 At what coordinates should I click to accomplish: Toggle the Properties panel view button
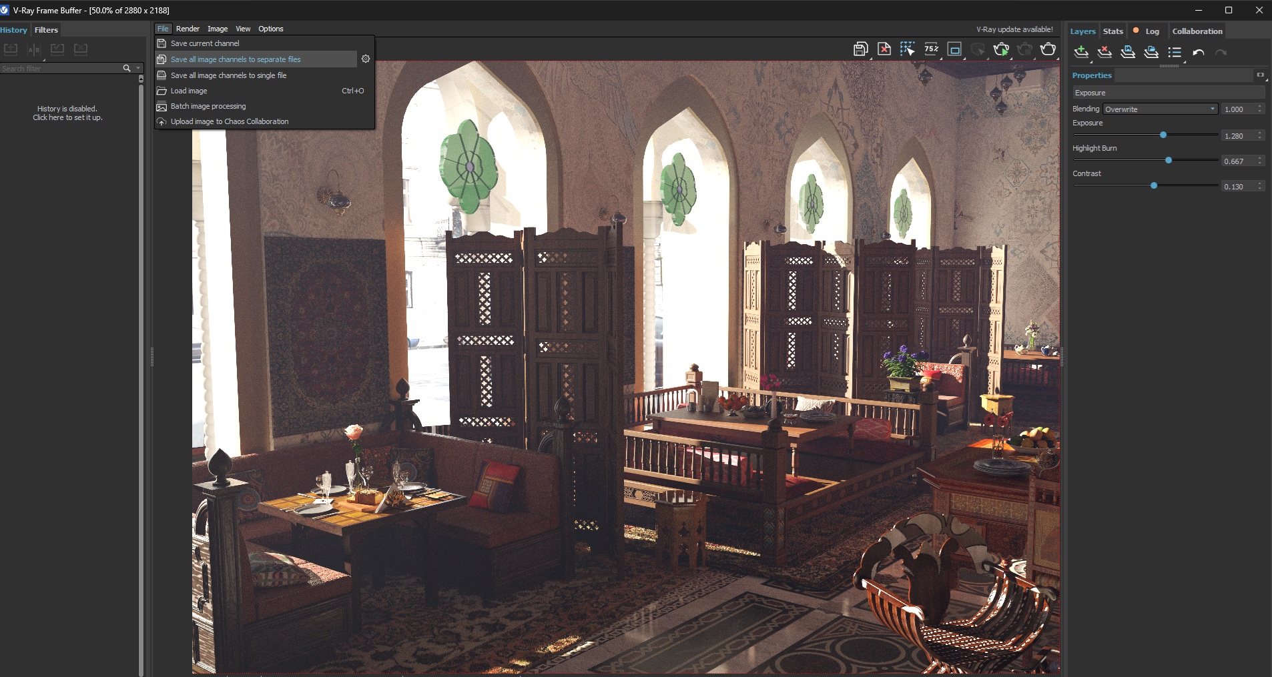[x=1260, y=75]
